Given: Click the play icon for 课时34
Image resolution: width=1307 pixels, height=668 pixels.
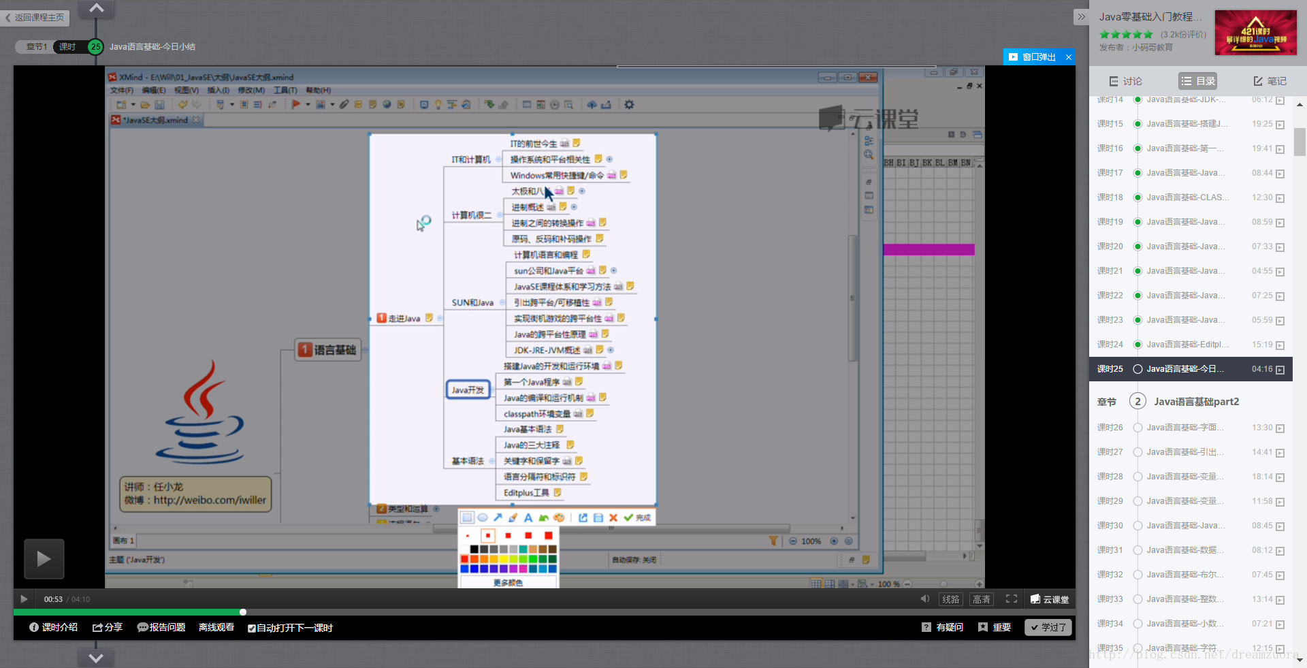Looking at the screenshot, I should [1280, 624].
